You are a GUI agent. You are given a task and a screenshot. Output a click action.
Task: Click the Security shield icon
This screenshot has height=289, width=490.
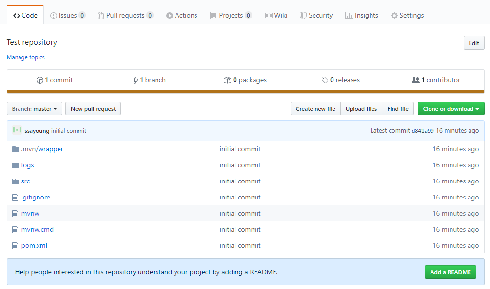point(303,16)
